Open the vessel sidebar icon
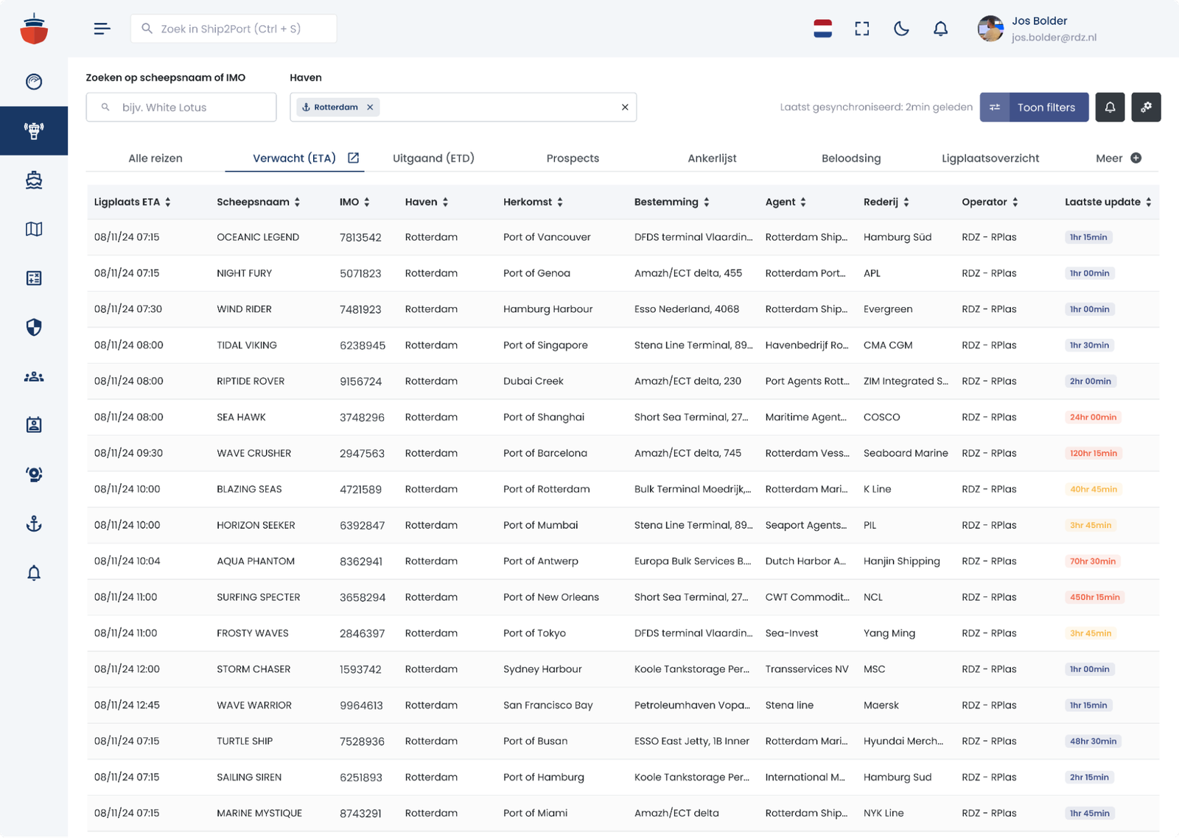The height and width of the screenshot is (838, 1179). pyautogui.click(x=34, y=180)
